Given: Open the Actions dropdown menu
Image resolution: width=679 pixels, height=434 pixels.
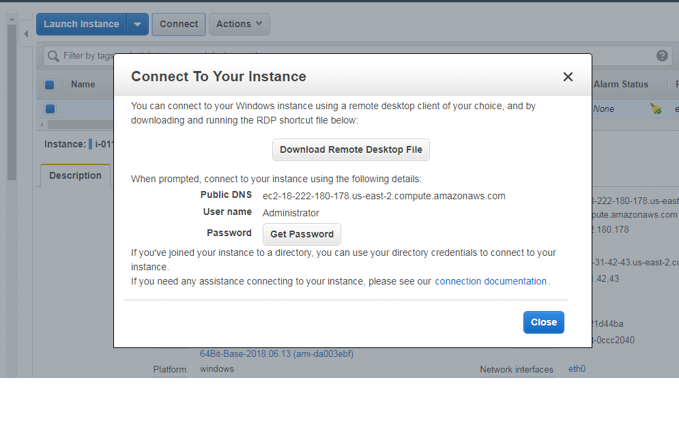Looking at the screenshot, I should (240, 25).
